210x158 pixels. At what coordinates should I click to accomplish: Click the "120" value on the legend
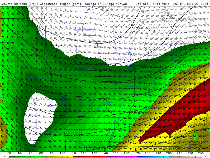coord(84,153)
